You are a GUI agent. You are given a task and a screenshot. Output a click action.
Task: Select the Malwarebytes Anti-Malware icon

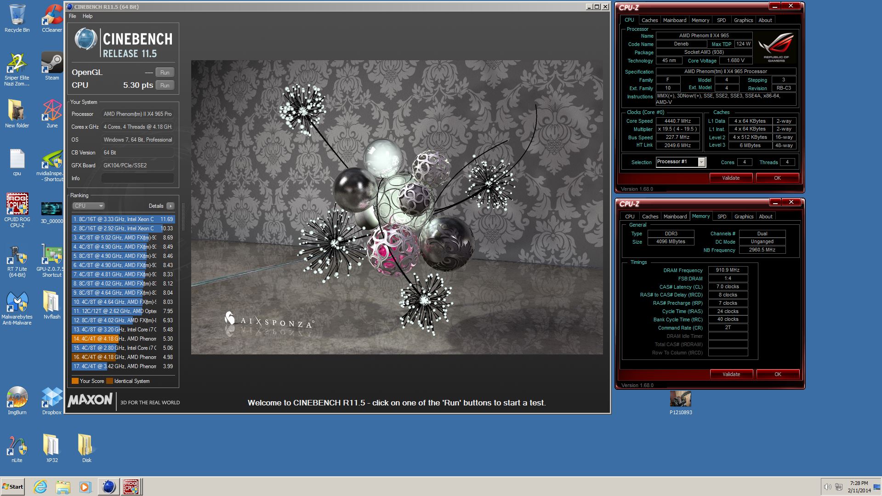tap(17, 308)
